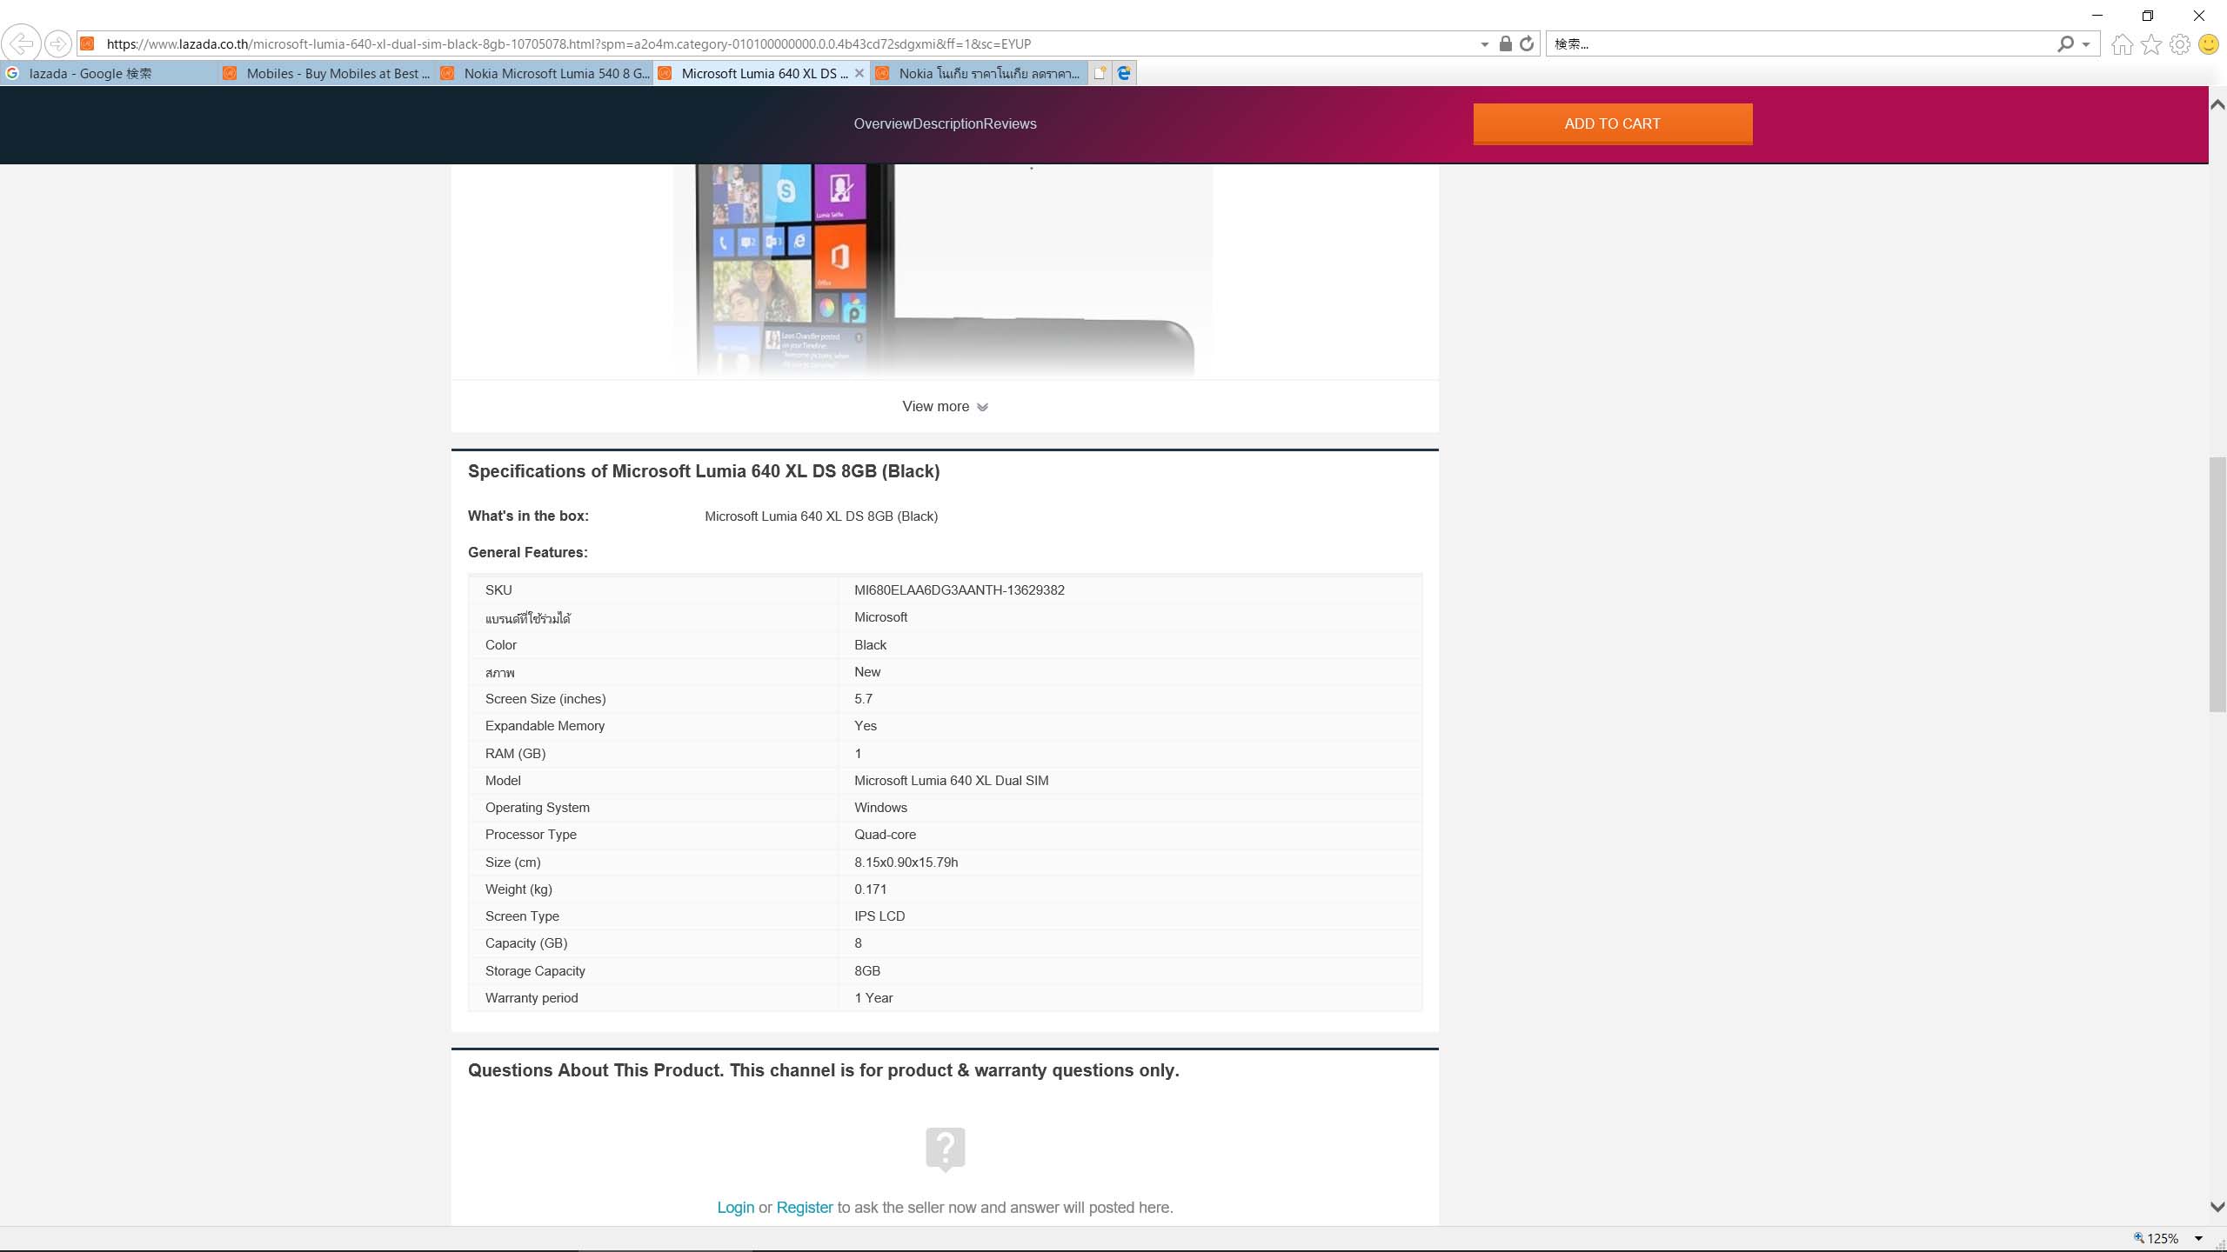Click the Expandable Memory value Yes
The image size is (2227, 1252).
(866, 725)
